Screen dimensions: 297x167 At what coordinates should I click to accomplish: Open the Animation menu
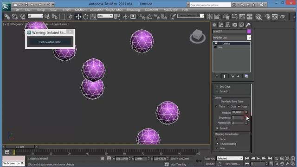pyautogui.click(x=97, y=10)
